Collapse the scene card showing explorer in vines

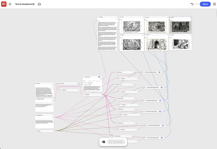143,17
